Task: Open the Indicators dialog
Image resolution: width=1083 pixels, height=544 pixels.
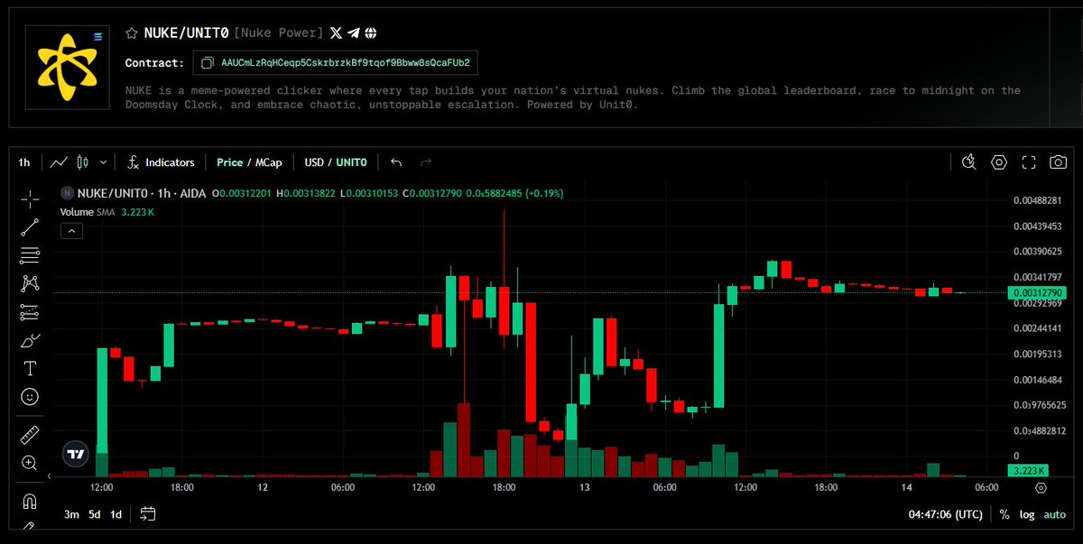Action: 169,162
